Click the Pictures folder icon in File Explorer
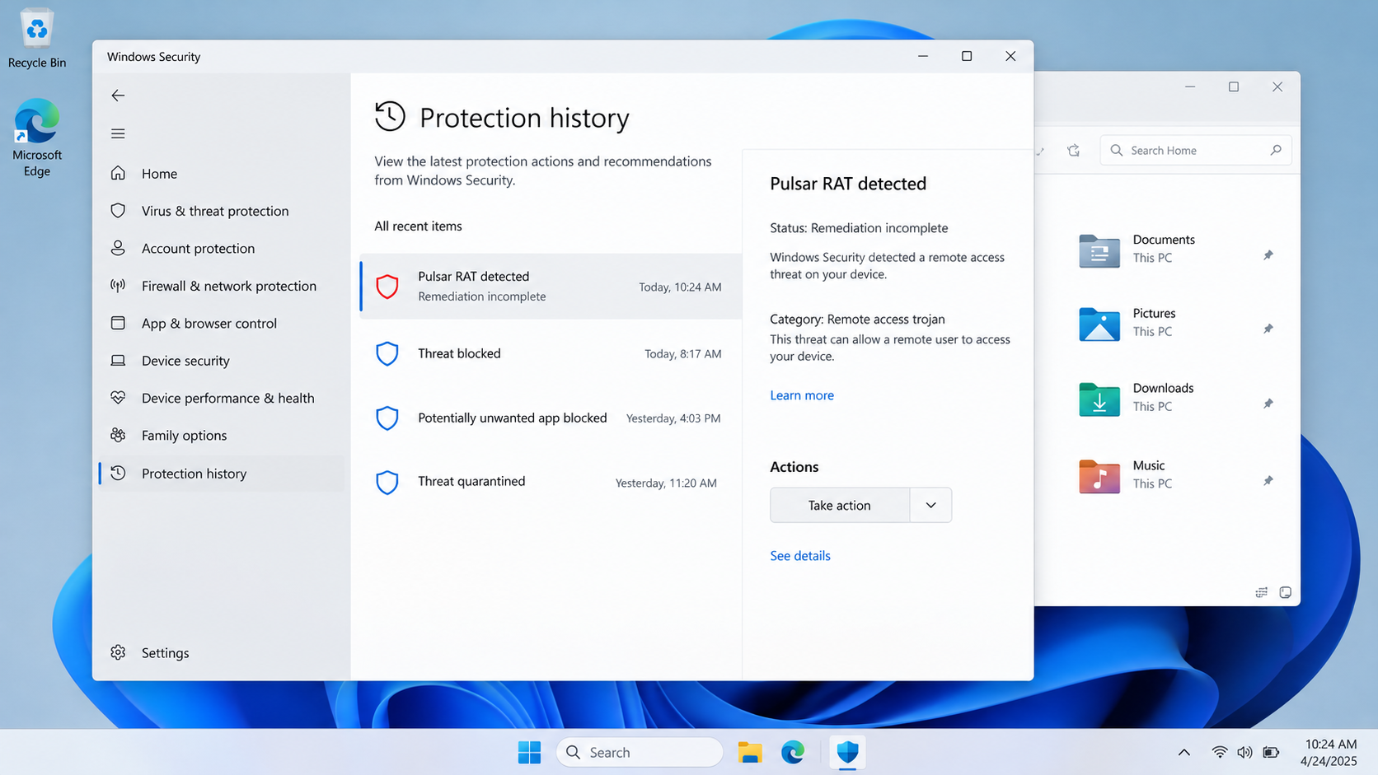The image size is (1378, 775). pyautogui.click(x=1099, y=324)
